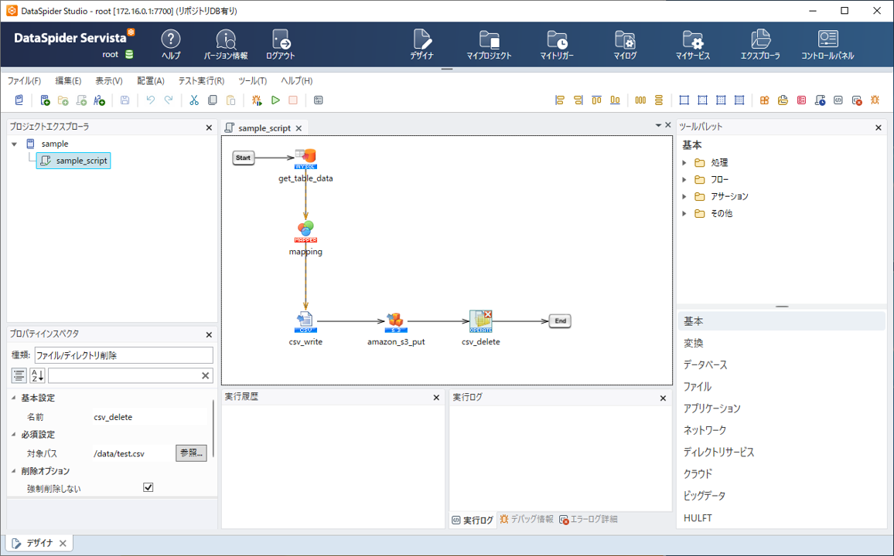Open the version information launcher icon
This screenshot has width=894, height=556.
[226, 44]
